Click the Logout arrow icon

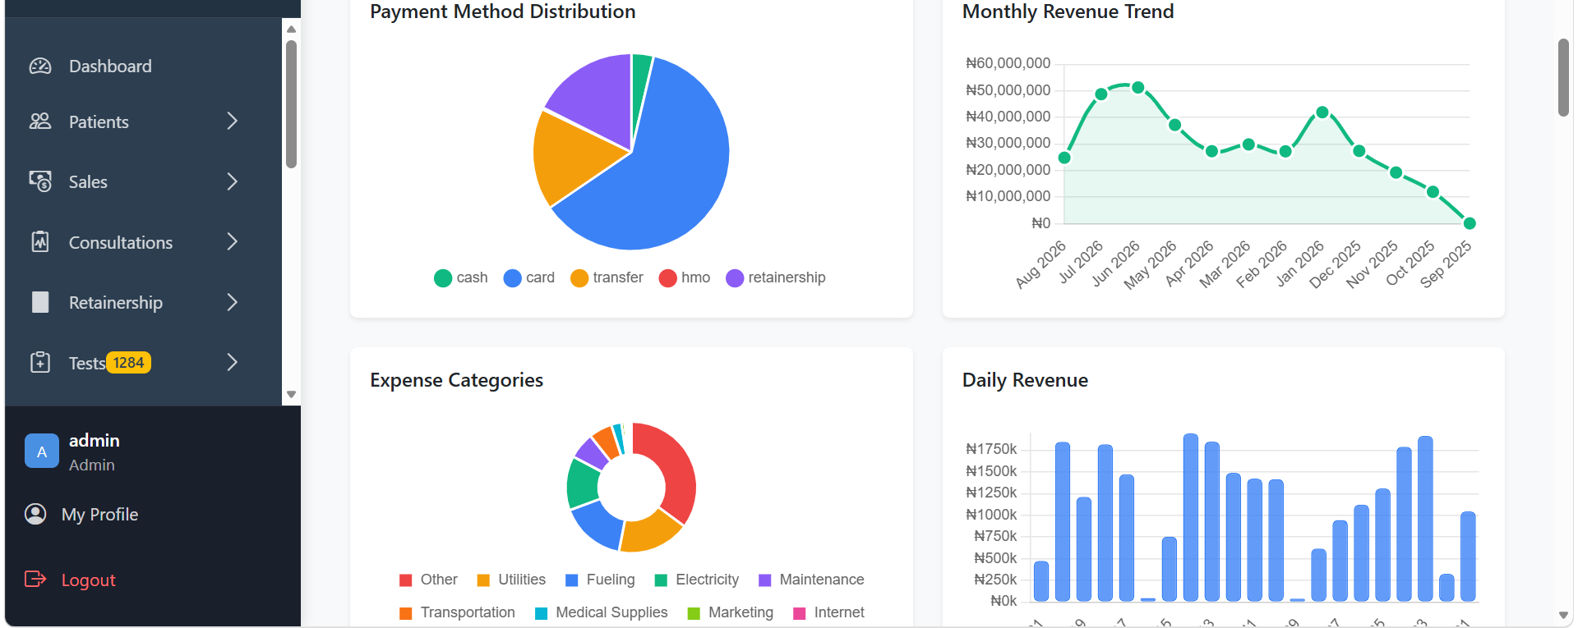tap(35, 580)
